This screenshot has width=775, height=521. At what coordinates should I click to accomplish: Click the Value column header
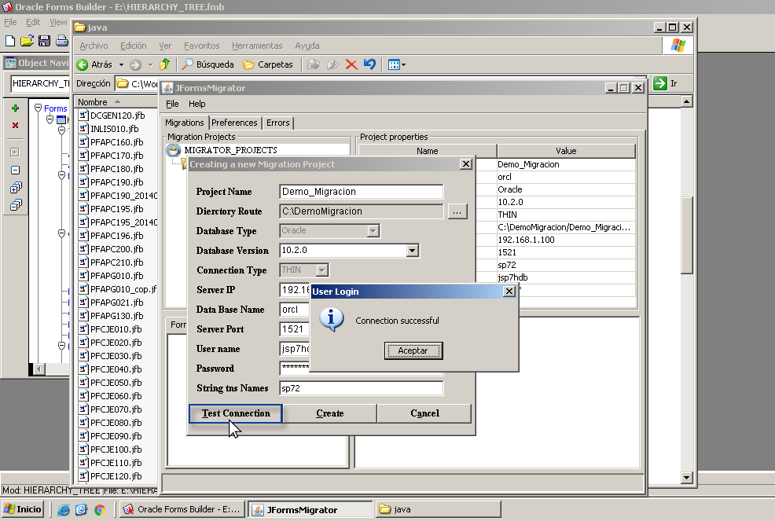[566, 151]
